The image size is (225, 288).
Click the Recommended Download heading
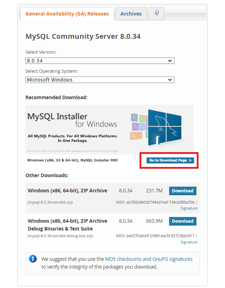tap(57, 97)
